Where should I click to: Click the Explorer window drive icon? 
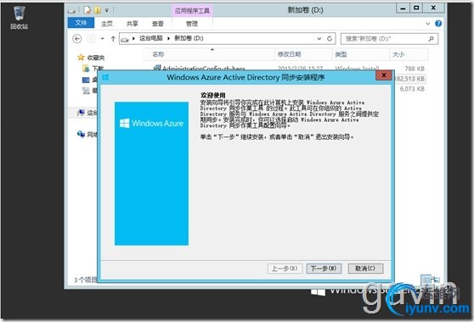coord(71,11)
